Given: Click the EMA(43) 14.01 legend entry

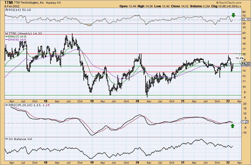Looking at the screenshot, I should 17,39.
